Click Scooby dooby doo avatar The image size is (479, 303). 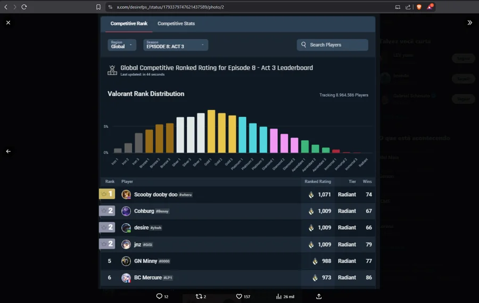pyautogui.click(x=126, y=195)
